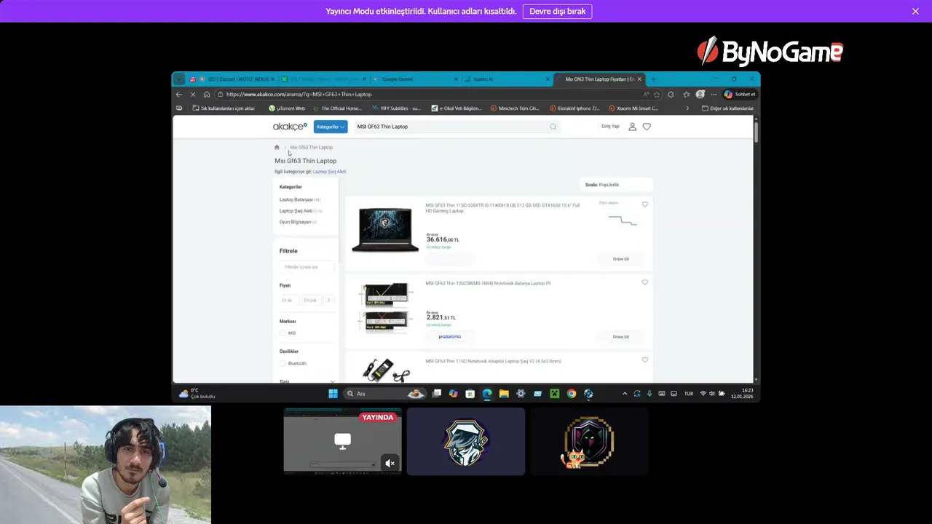Screen dimensions: 932x524
Task: Open a new browser tab with plus
Action: point(653,79)
